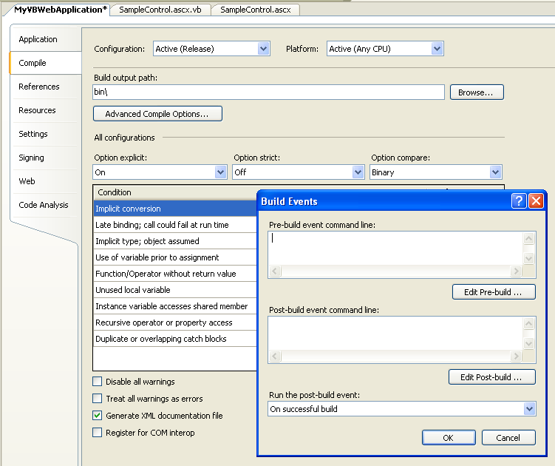The width and height of the screenshot is (555, 466).
Task: Toggle Register for COM interop checkbox
Action: [98, 433]
